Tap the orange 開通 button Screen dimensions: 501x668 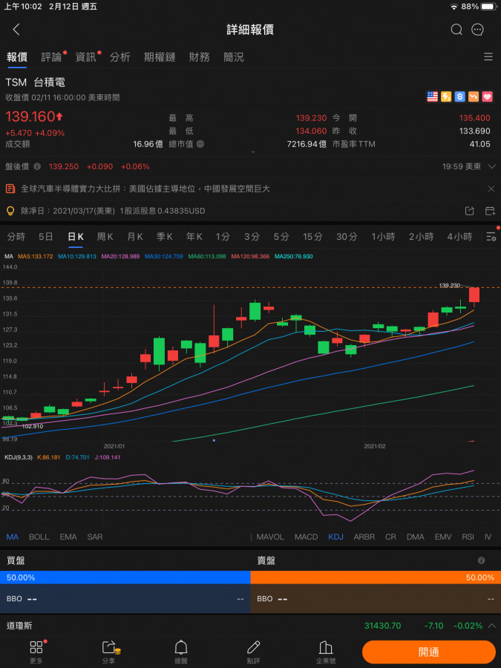pos(429,652)
